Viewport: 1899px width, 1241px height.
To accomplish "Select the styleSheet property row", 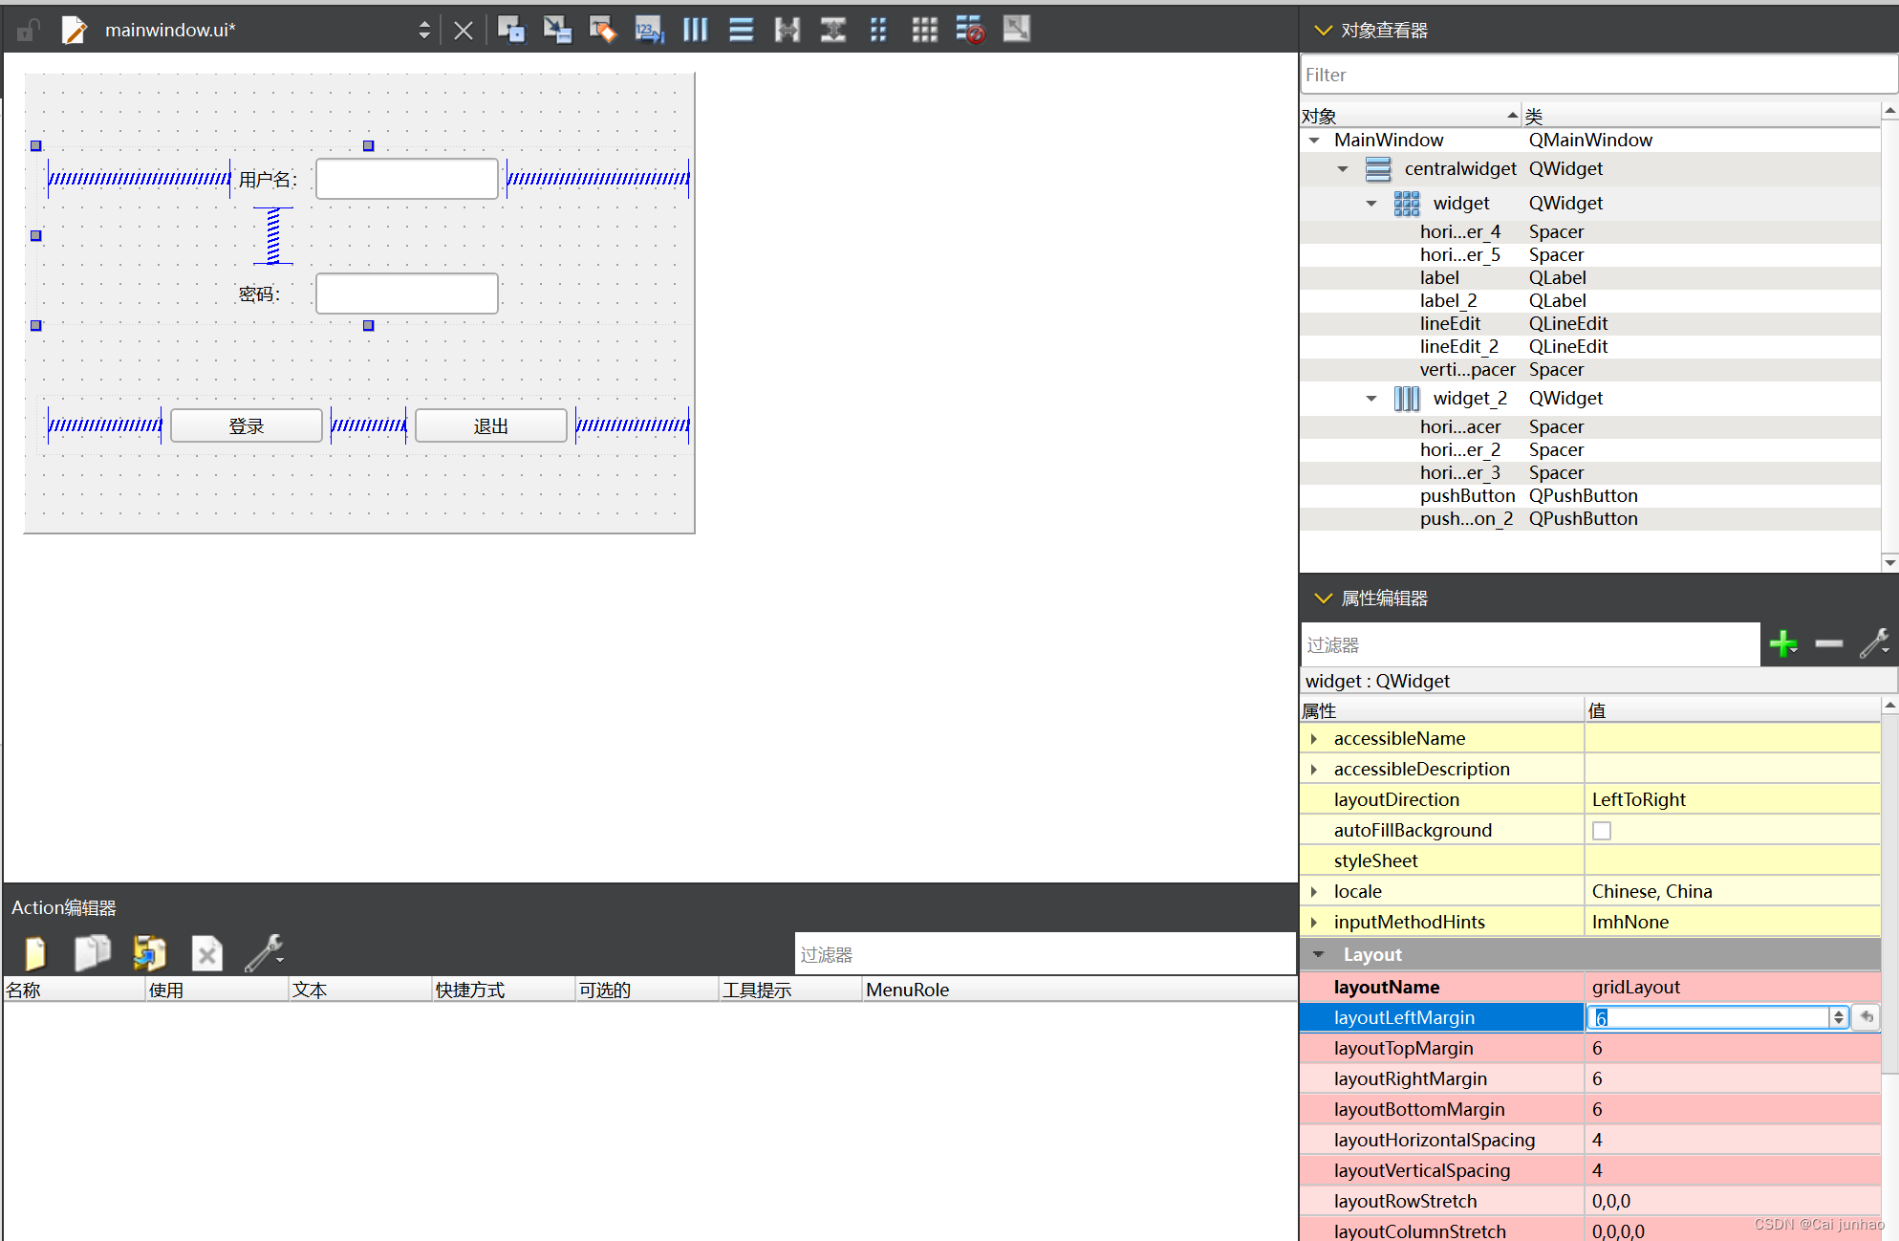I will coord(1590,861).
